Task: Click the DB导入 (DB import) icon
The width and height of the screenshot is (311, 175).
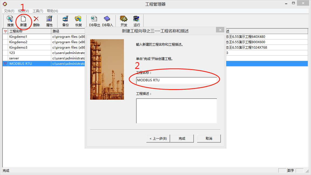Action: coord(107,21)
